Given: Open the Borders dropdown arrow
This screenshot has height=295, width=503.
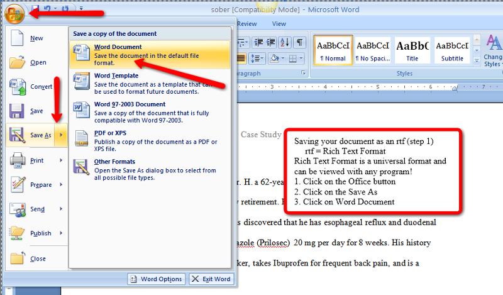Looking at the screenshot, I should pyautogui.click(x=301, y=58).
